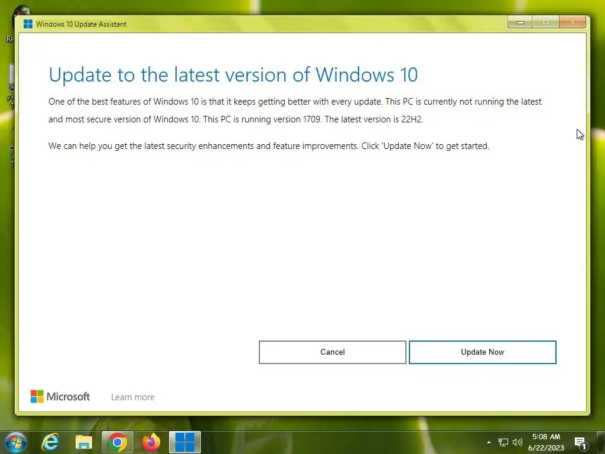Click the sentence starting 'We can help you'
The image size is (605, 454).
[269, 146]
